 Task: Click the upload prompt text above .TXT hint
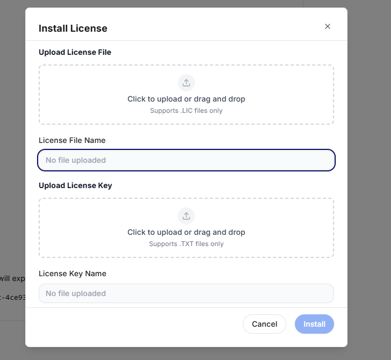click(x=186, y=232)
